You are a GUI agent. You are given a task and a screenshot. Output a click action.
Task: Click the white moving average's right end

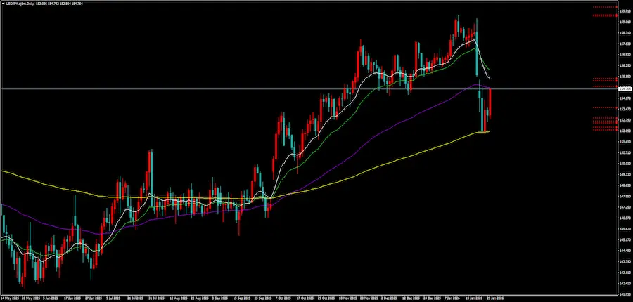pos(490,77)
